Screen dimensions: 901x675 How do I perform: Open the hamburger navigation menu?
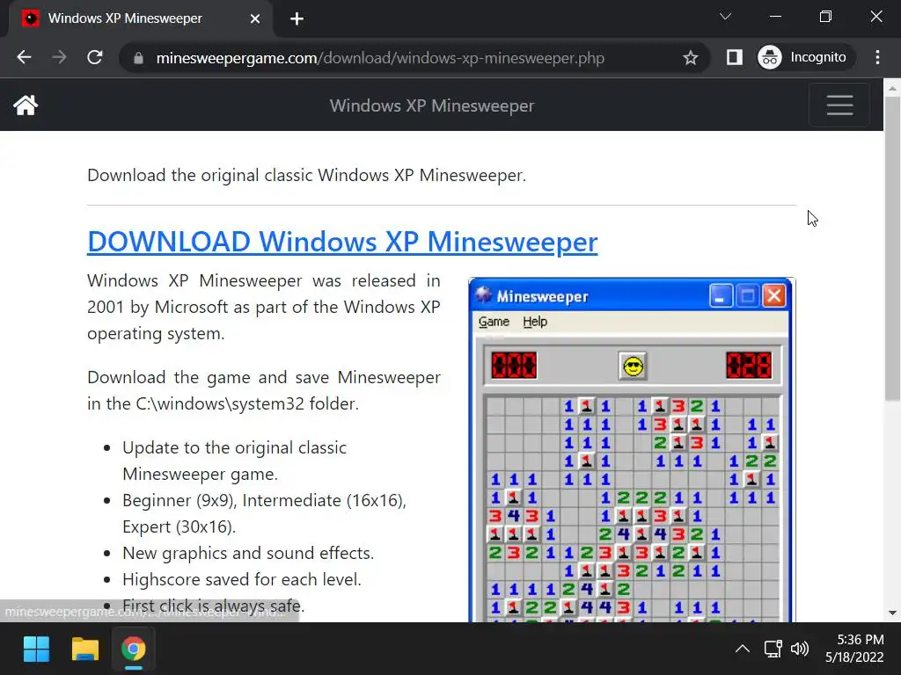pos(839,105)
